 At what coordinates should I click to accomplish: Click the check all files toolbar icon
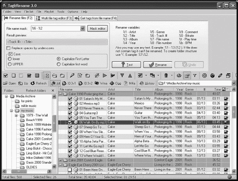pyautogui.click(x=6, y=76)
